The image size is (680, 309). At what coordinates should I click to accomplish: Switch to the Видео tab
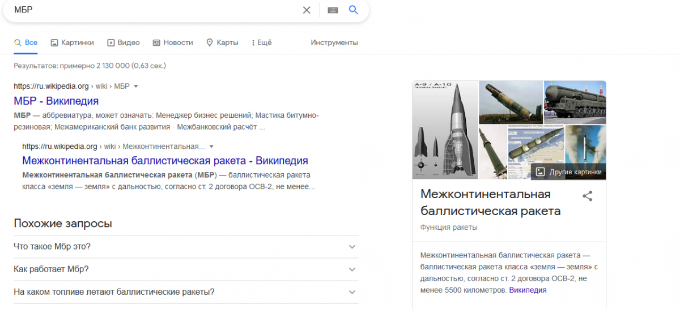click(124, 42)
